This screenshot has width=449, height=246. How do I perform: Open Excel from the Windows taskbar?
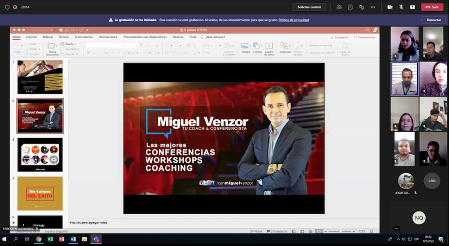click(x=50, y=239)
